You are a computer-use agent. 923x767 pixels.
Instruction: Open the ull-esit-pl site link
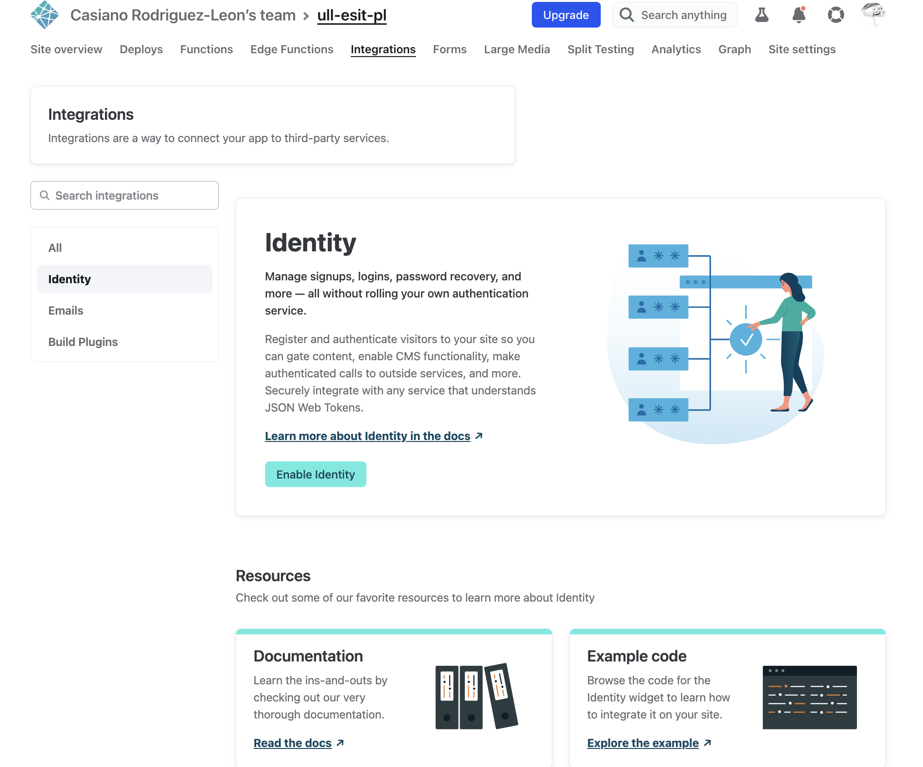[352, 15]
